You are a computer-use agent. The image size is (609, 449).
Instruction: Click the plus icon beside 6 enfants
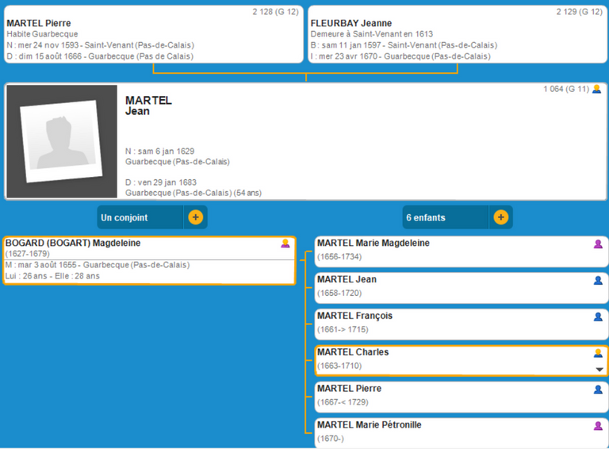pos(500,217)
